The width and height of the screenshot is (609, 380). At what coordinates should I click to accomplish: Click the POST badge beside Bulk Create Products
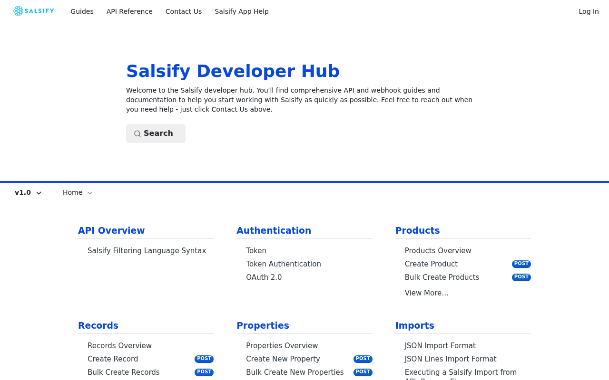pyautogui.click(x=521, y=277)
